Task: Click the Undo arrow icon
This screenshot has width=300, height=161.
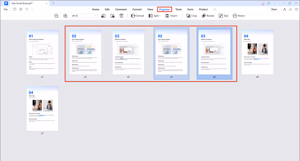Action: pos(27,9)
